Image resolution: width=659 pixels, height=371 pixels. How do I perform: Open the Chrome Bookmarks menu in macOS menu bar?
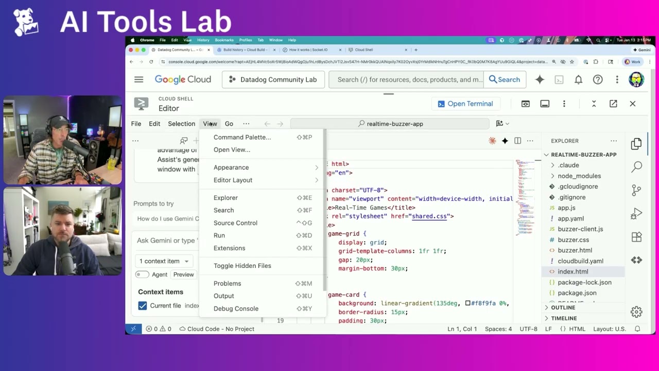pos(224,40)
